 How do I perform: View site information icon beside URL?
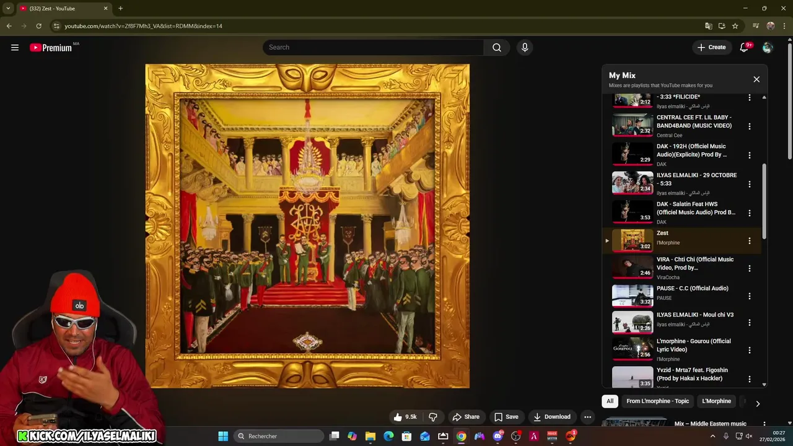[x=56, y=26]
